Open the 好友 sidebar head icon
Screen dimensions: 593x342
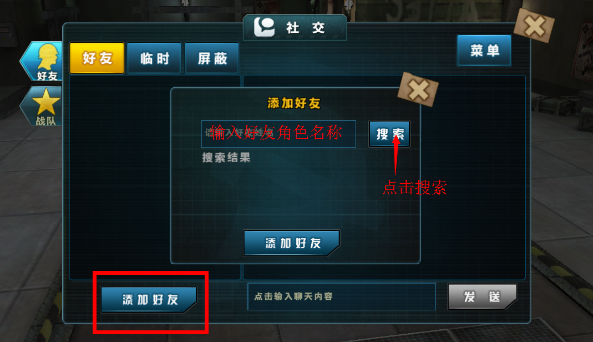(x=43, y=61)
